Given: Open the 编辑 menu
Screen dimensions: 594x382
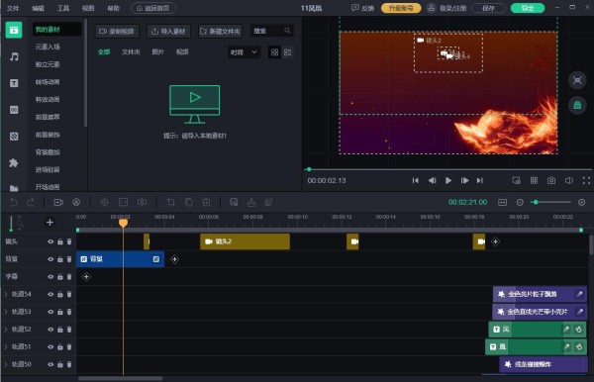Looking at the screenshot, I should pyautogui.click(x=38, y=8).
